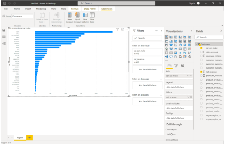Choose the map visual with globe icon
The image size is (225, 145).
pyautogui.click(x=166, y=49)
